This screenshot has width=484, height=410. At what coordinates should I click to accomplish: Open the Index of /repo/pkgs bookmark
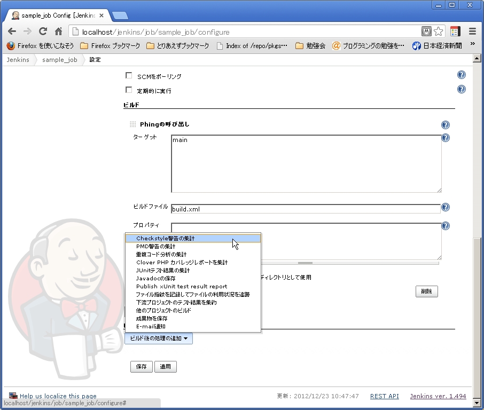[x=252, y=46]
